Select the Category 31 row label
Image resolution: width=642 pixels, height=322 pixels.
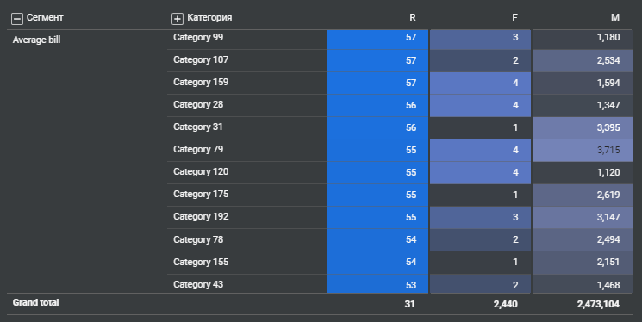coord(197,127)
